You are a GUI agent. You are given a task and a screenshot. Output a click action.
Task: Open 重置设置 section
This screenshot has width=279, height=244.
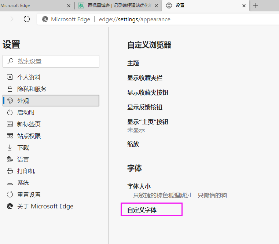[x=51, y=194]
